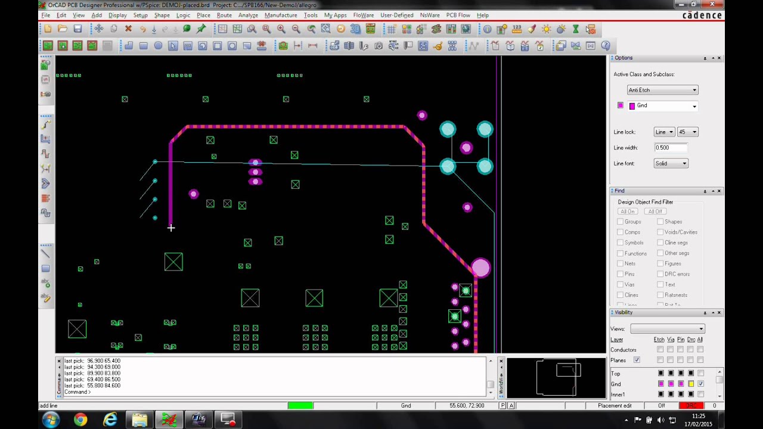Tick the Shapes find filter checkbox
The image size is (763, 429).
coord(660,222)
